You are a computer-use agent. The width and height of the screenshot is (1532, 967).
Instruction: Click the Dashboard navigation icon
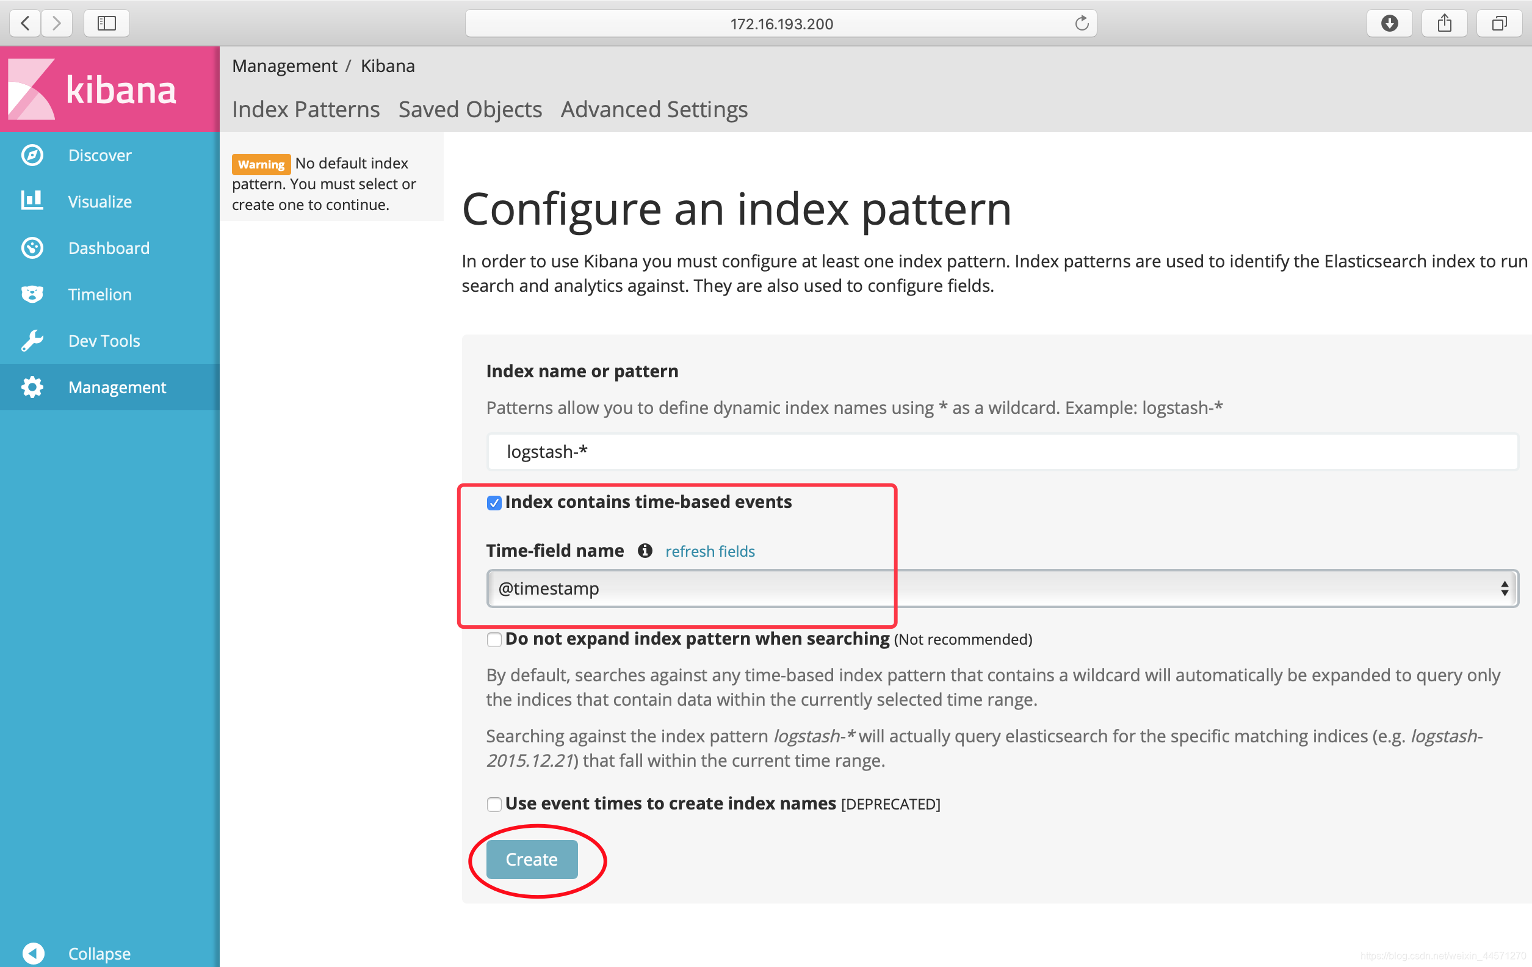click(32, 247)
